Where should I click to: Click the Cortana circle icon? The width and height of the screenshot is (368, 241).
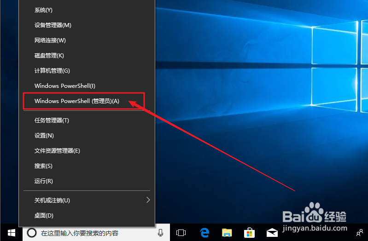click(x=32, y=233)
